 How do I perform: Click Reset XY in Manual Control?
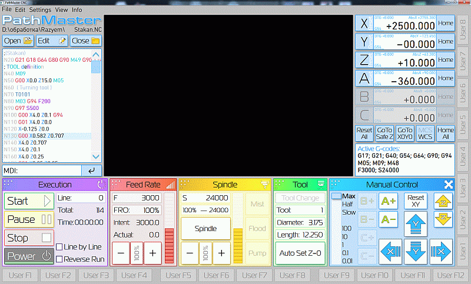click(416, 201)
